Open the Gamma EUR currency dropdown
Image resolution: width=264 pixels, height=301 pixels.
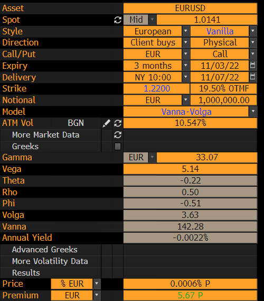pos(153,158)
